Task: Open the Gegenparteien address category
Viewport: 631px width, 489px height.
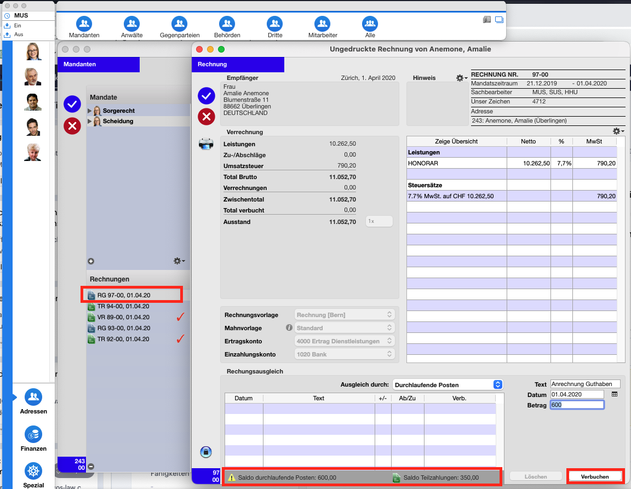Action: pyautogui.click(x=180, y=27)
